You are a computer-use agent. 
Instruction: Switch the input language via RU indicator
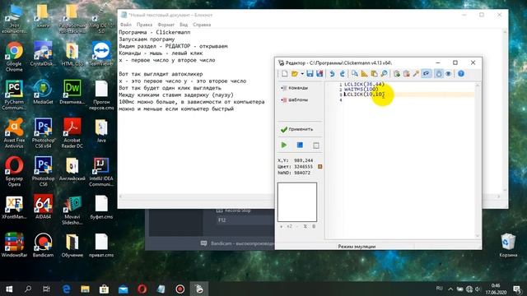(439, 289)
